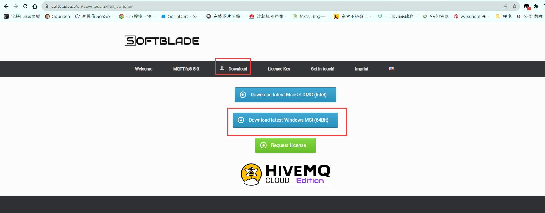Open the Licence Key page
This screenshot has width=545, height=213.
coord(279,69)
